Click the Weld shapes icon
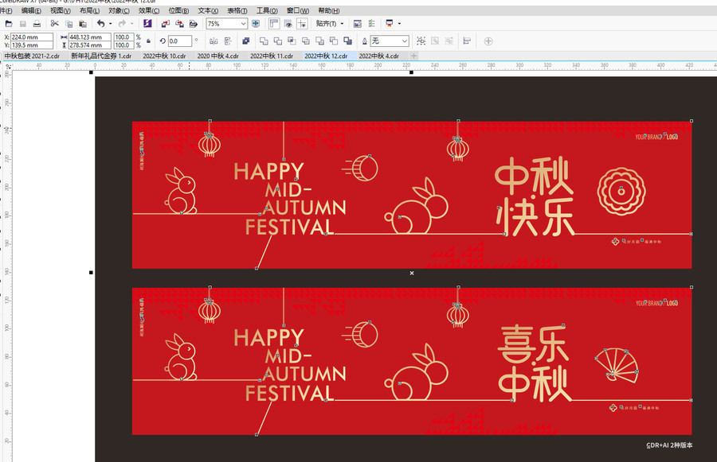717x462 pixels. 264,41
